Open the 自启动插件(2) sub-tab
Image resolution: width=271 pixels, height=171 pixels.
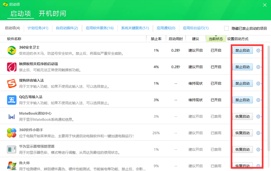[x=67, y=28]
